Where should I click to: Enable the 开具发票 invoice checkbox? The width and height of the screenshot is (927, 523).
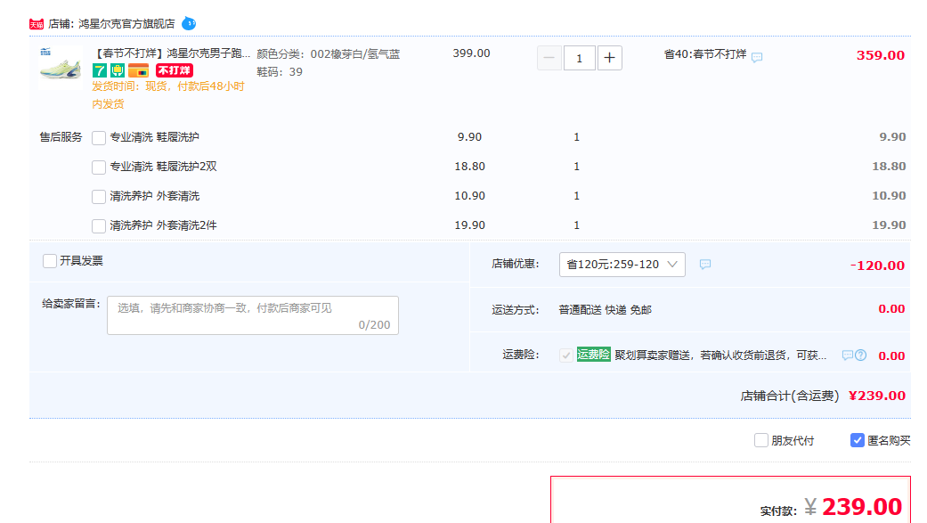[50, 261]
